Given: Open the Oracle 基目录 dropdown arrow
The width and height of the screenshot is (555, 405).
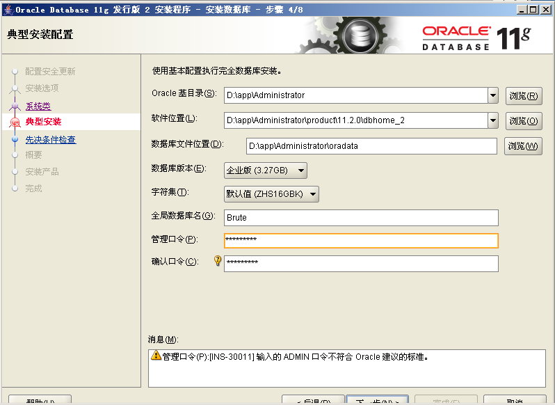Looking at the screenshot, I should 492,95.
